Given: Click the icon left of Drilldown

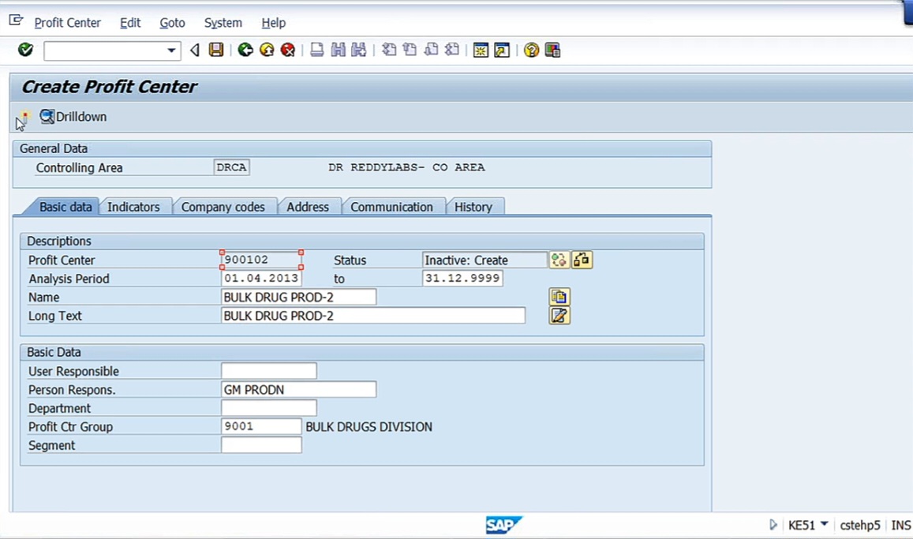Looking at the screenshot, I should [24, 117].
